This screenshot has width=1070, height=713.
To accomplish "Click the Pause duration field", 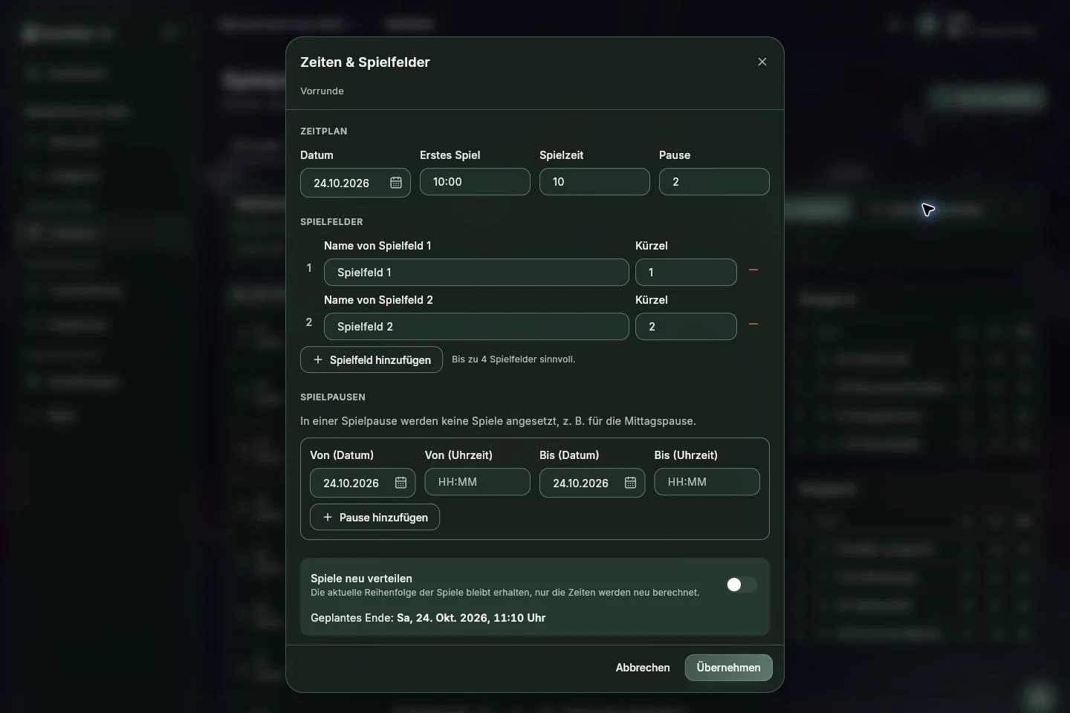I will [714, 182].
